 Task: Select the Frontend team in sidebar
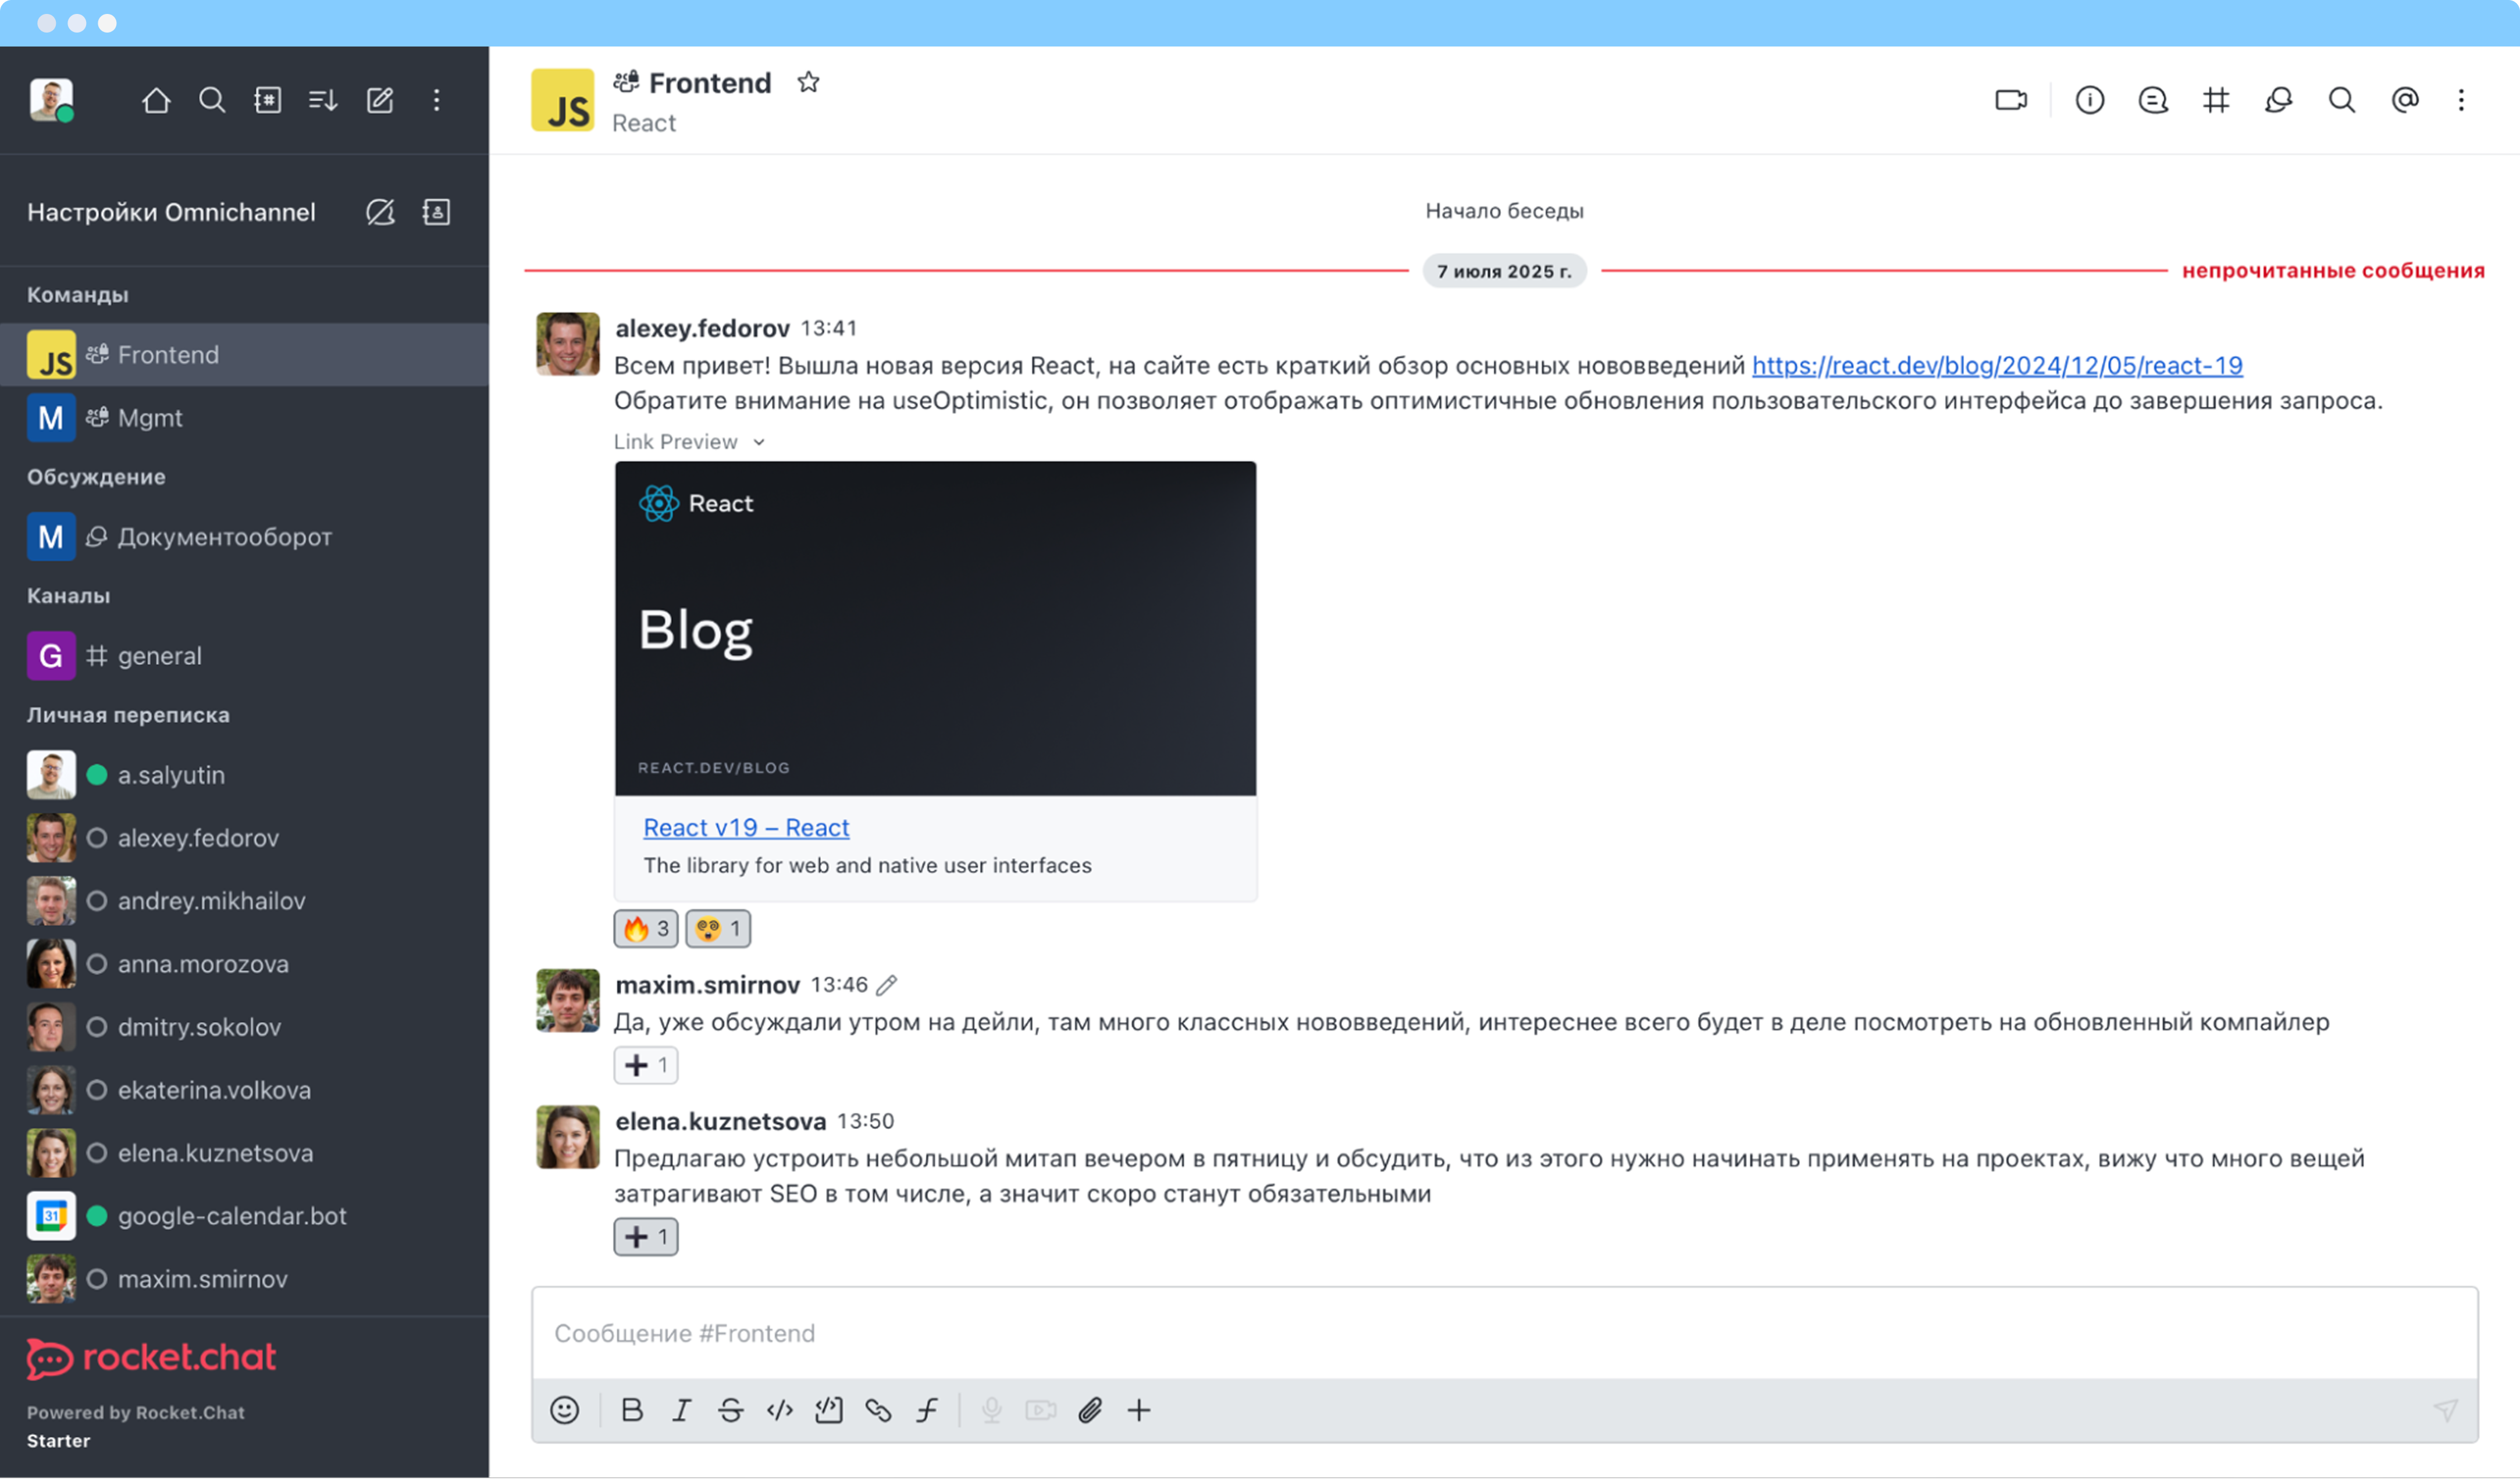click(244, 355)
